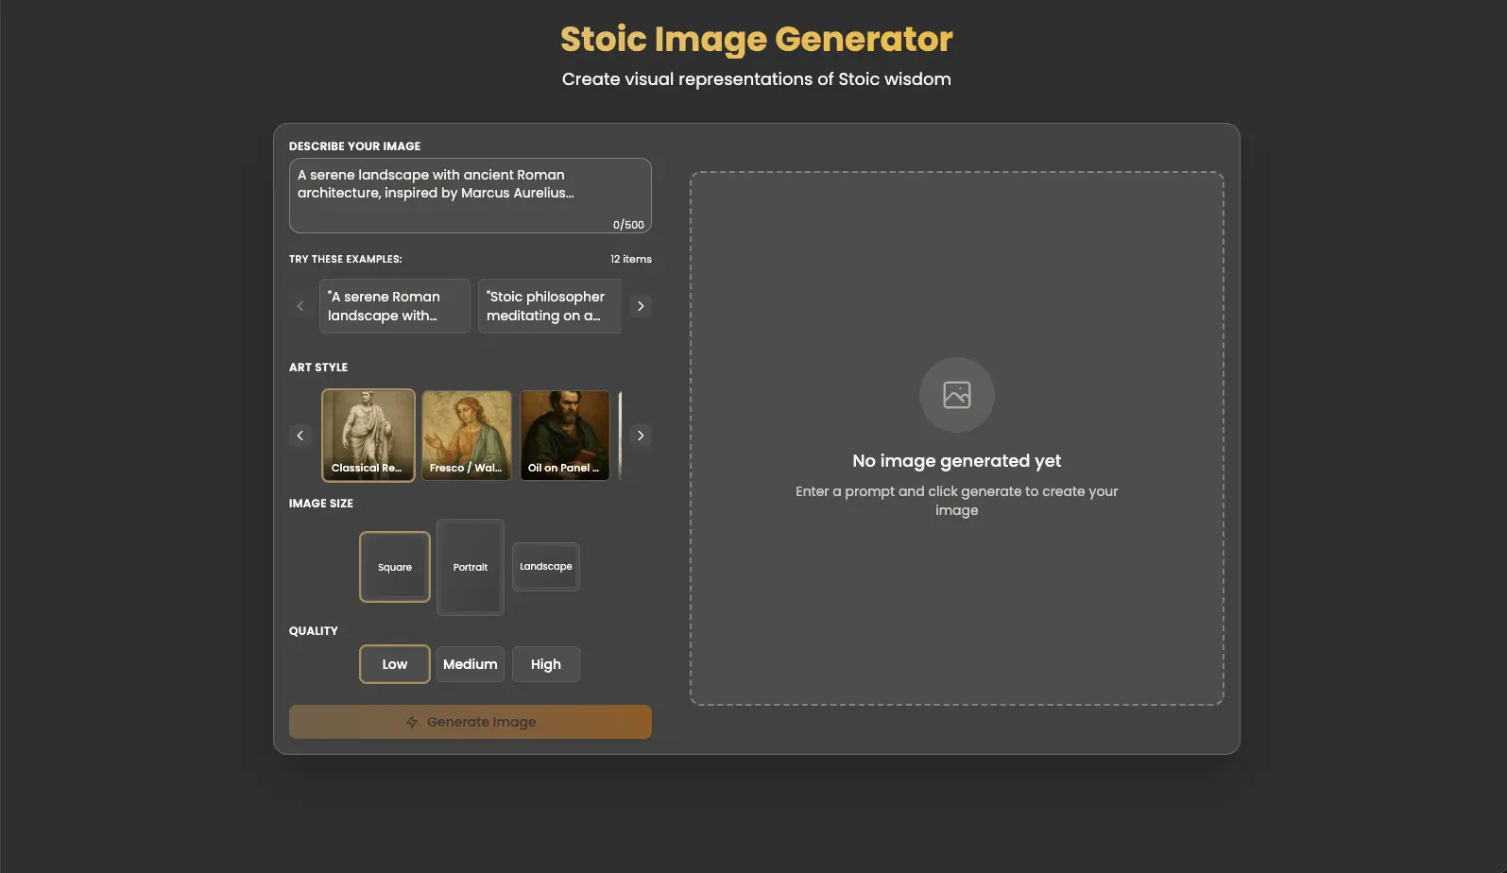The height and width of the screenshot is (873, 1507).
Task: Choose High quality
Action: (x=546, y=664)
